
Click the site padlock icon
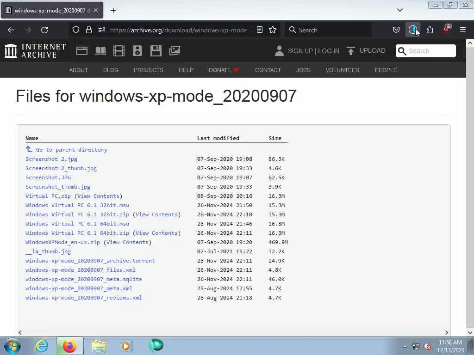88,30
